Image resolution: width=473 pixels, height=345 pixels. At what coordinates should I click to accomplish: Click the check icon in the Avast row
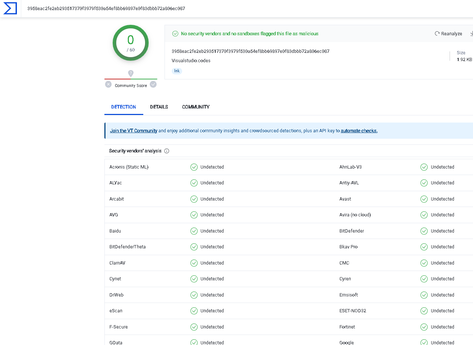coord(424,199)
